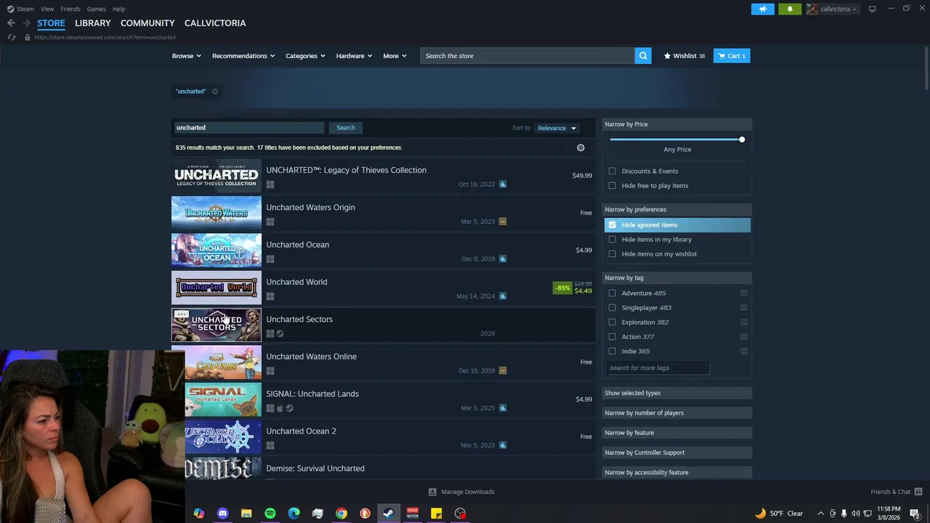Filter results by Adventure tag
This screenshot has height=523, width=930.
[612, 293]
